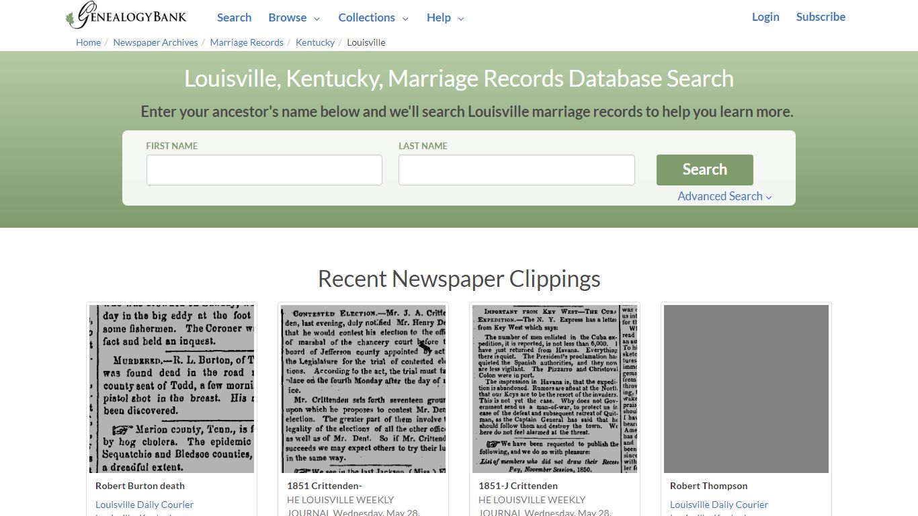Navigate to Home breadcrumb
This screenshot has height=516, width=918.
click(88, 42)
